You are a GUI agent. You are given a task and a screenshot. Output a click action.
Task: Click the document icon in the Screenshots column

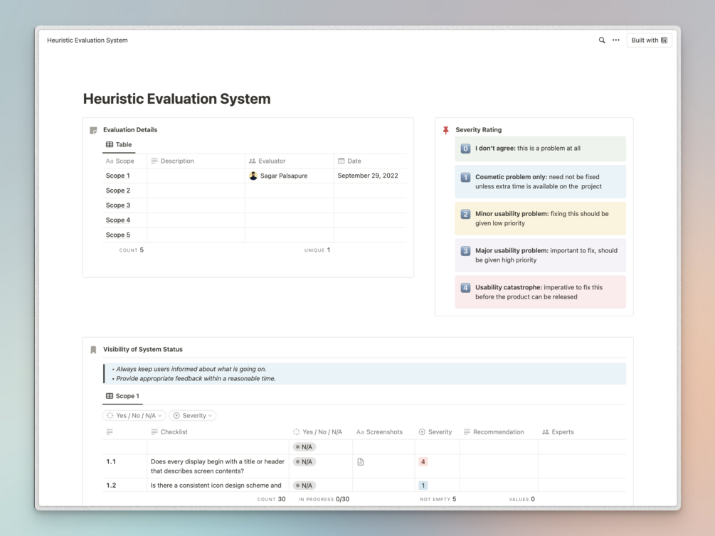[360, 461]
